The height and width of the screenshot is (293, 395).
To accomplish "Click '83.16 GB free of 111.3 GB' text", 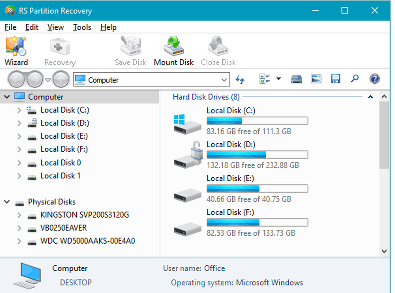I will [249, 131].
